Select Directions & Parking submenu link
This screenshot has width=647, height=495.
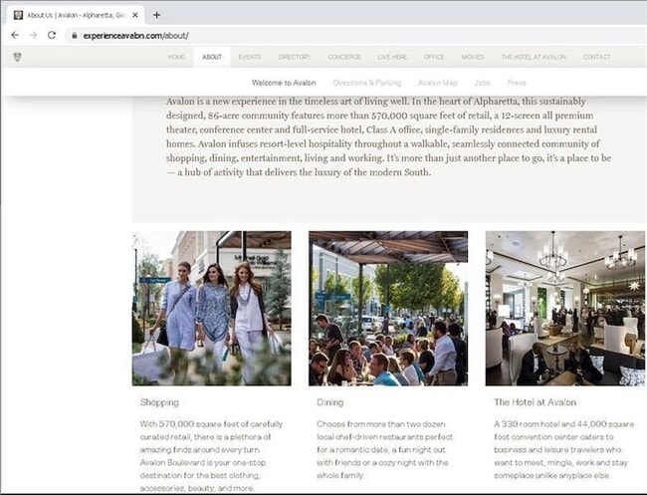(367, 83)
